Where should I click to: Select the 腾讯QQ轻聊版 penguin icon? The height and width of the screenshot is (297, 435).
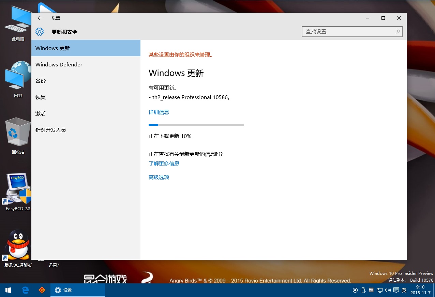pyautogui.click(x=18, y=248)
